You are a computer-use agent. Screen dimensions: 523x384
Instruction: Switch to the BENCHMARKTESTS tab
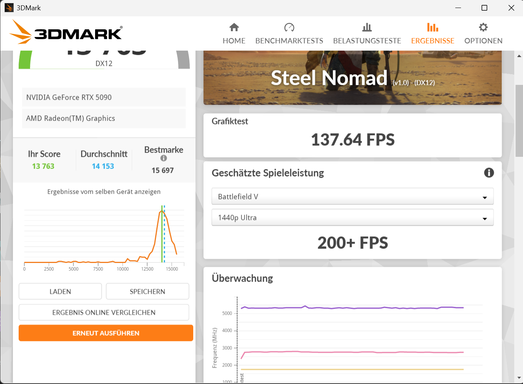pyautogui.click(x=289, y=40)
